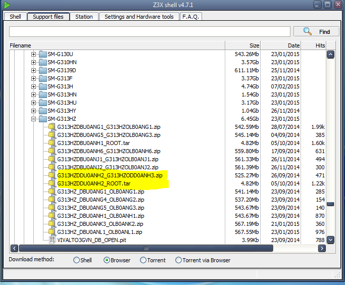Click the SM-G313H folder icon
Image resolution: width=345 pixels, height=285 pixels.
pyautogui.click(x=43, y=86)
